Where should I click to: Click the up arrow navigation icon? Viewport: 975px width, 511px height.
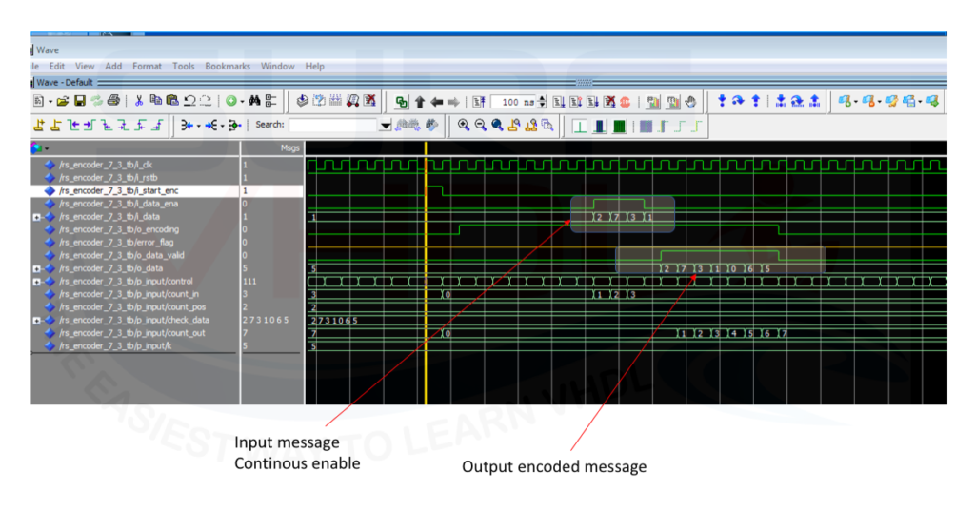pos(420,102)
